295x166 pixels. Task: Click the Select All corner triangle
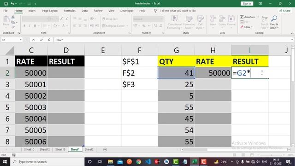(x=10, y=50)
